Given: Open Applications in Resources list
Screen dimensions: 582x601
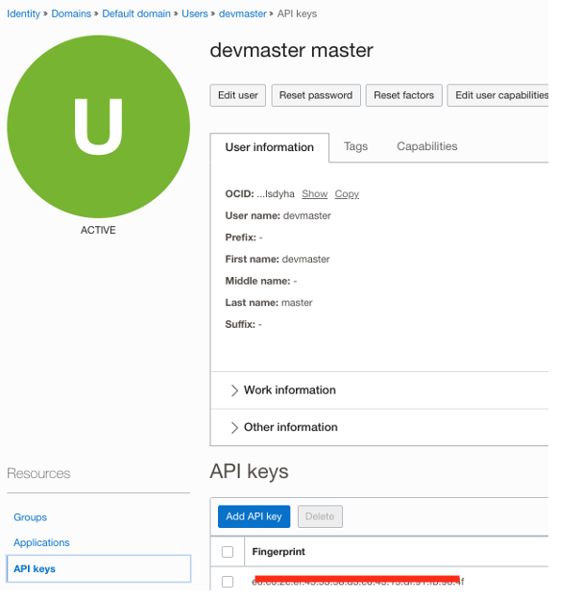Looking at the screenshot, I should click(41, 542).
